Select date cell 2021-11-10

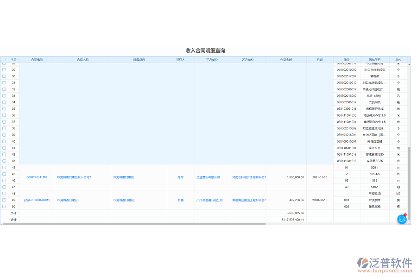click(x=320, y=177)
